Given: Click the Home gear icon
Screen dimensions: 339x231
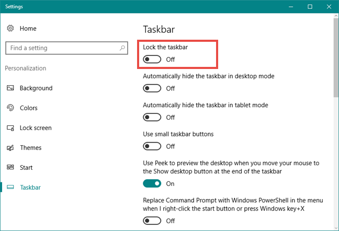Looking at the screenshot, I should click(x=10, y=28).
